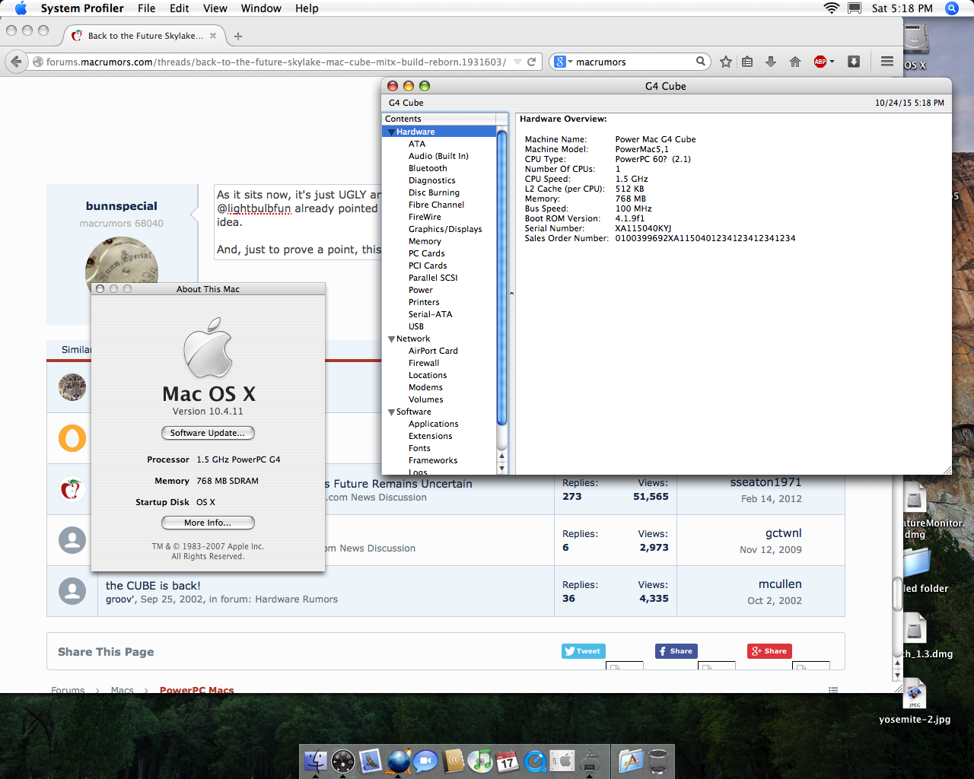Select Applications under Software

(x=434, y=424)
